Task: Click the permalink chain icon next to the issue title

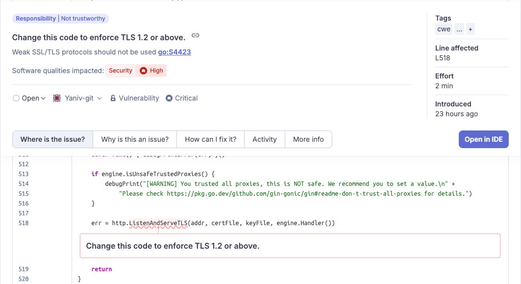Action: 195,35
